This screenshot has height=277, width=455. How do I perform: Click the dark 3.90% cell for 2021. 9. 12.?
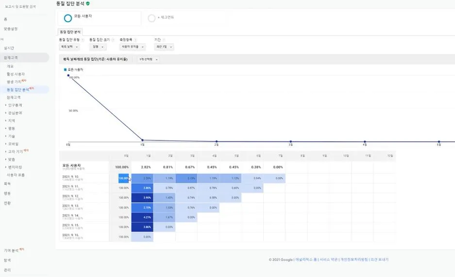142,198
